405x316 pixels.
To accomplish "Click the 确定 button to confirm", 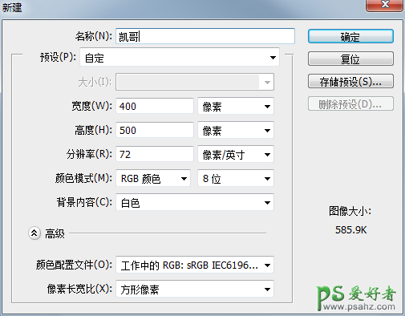I will coord(350,36).
